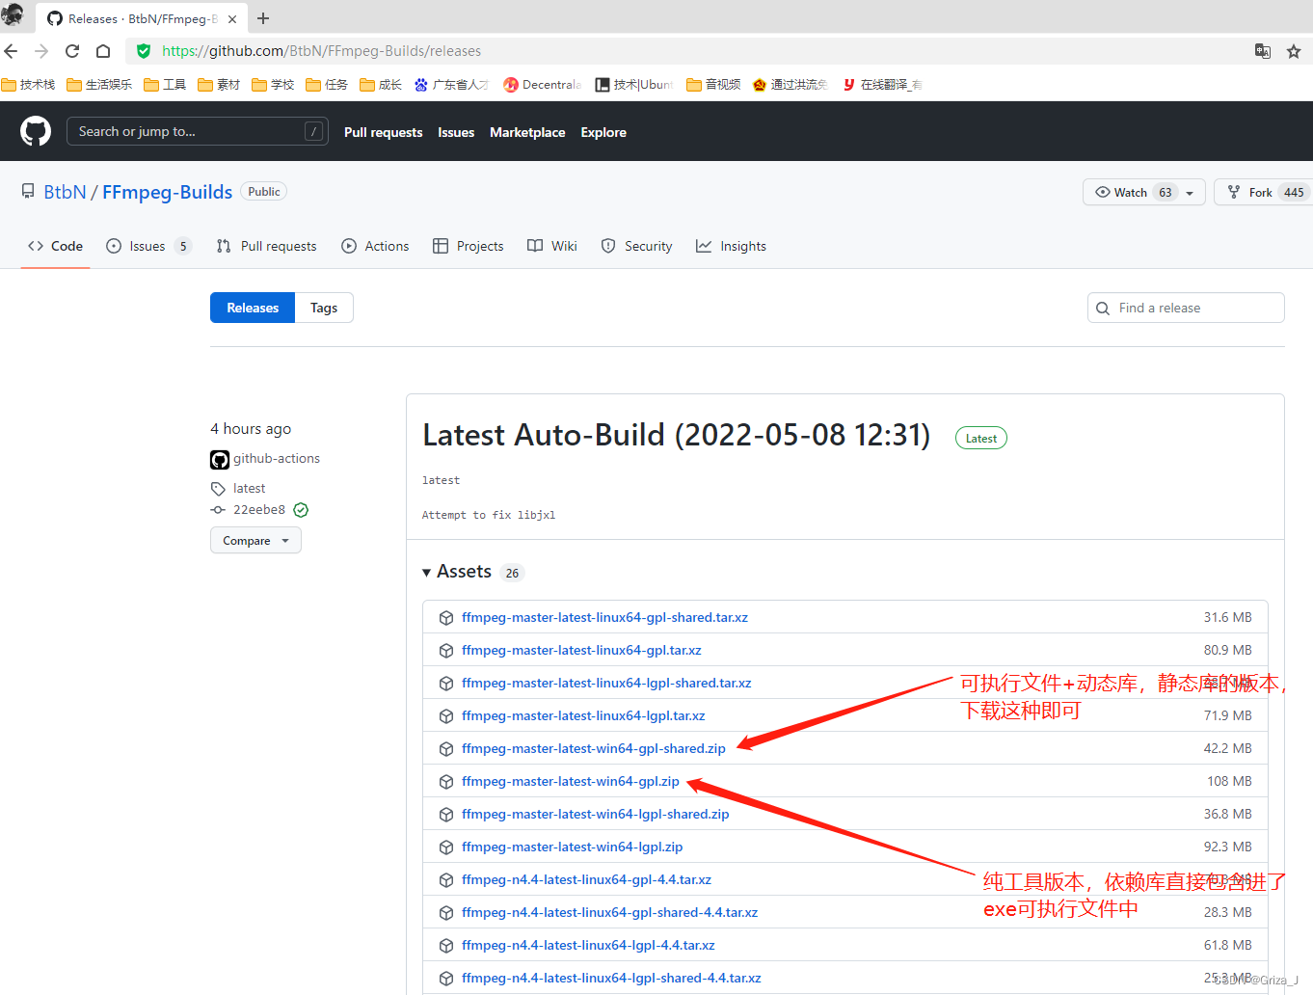Open the browser home icon
Image resolution: width=1313 pixels, height=995 pixels.
click(103, 51)
